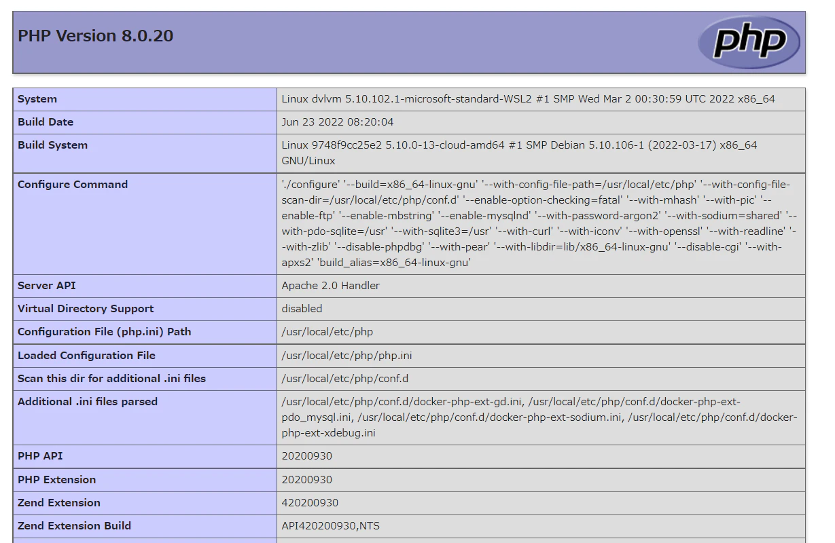Click the Zend Extension label
The image size is (835, 543).
coord(59,503)
